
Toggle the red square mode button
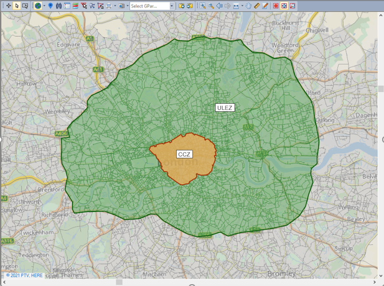pos(276,6)
